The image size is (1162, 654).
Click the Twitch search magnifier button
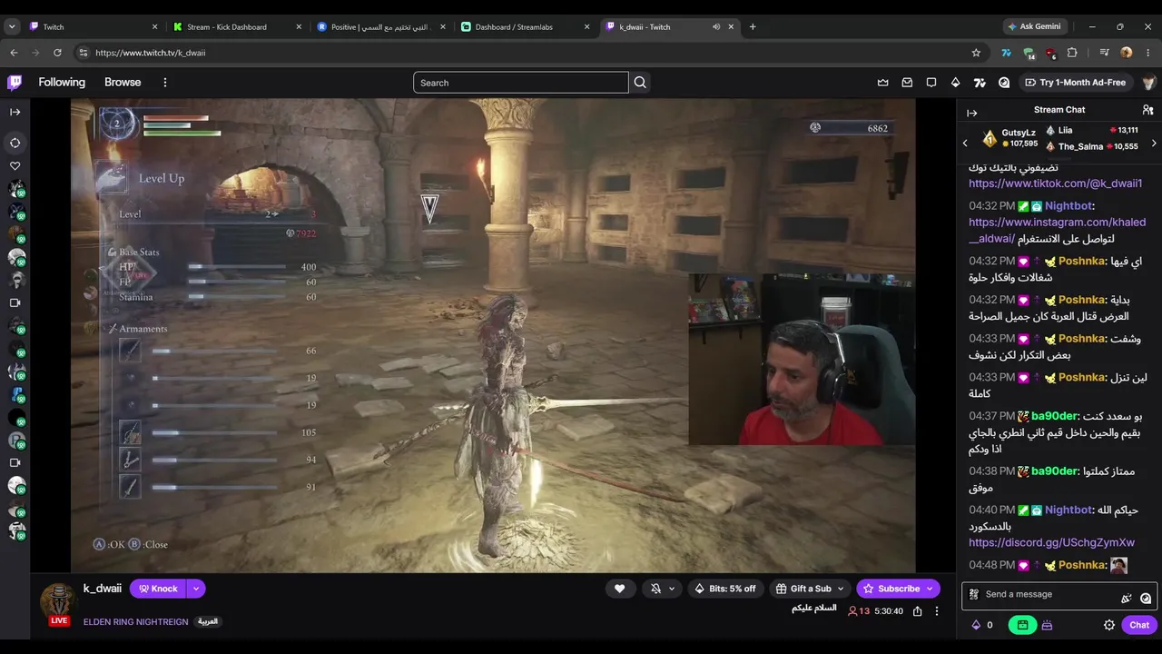tap(640, 83)
